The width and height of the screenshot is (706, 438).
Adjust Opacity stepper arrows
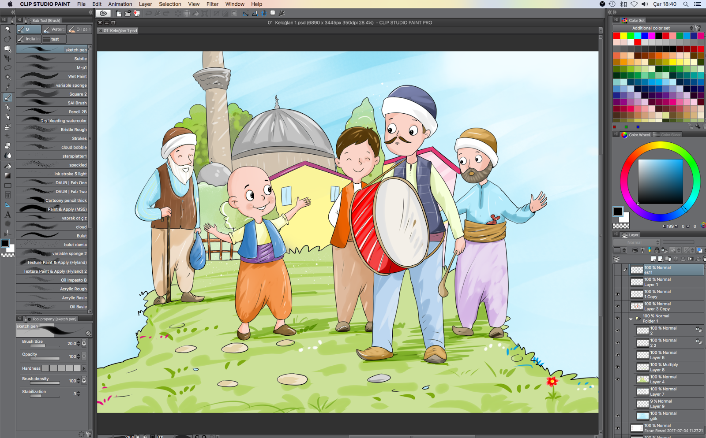[x=79, y=356]
